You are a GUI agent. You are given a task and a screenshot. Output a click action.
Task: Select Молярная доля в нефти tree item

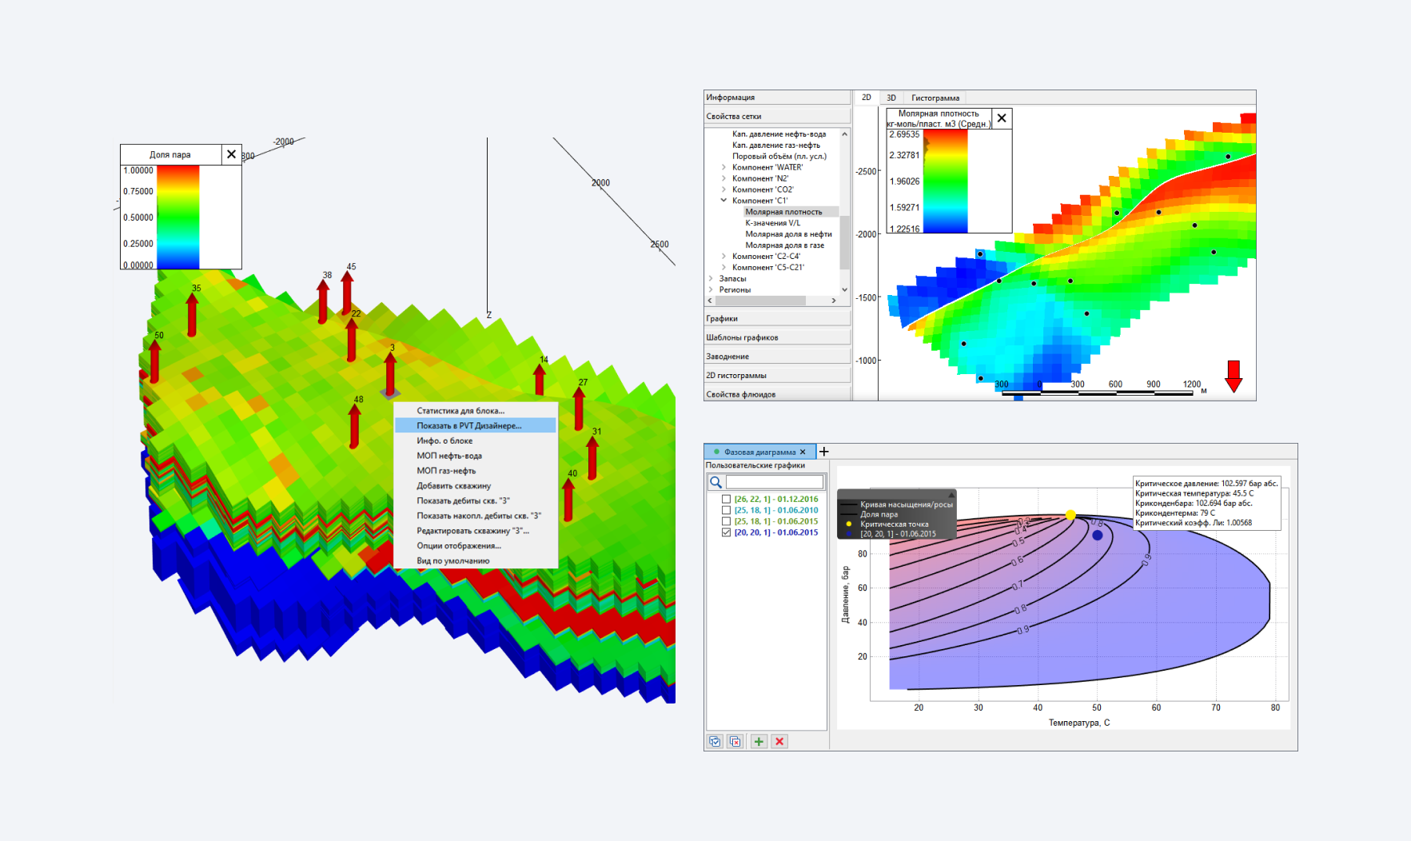789,234
